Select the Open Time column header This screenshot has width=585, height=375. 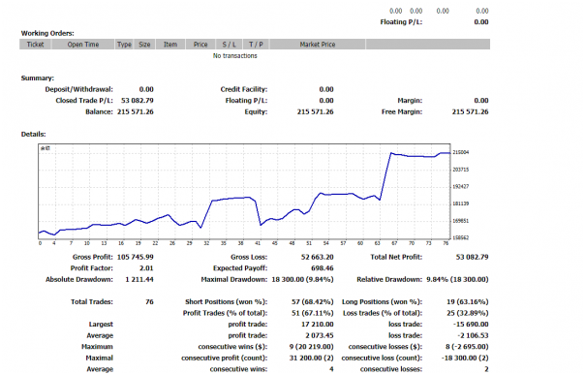83,45
